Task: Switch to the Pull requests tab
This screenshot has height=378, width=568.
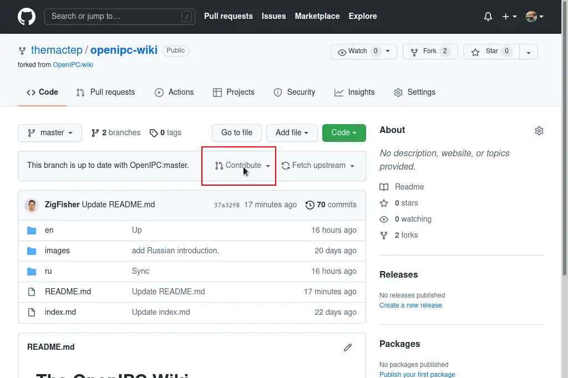Action: 105,92
